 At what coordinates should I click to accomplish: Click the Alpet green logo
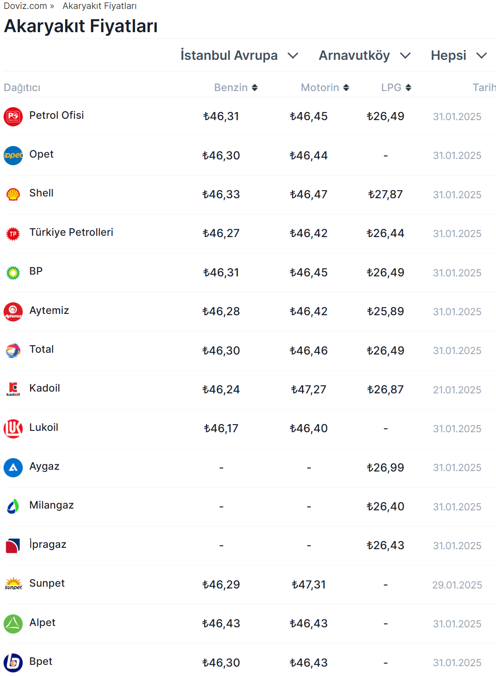tap(13, 624)
